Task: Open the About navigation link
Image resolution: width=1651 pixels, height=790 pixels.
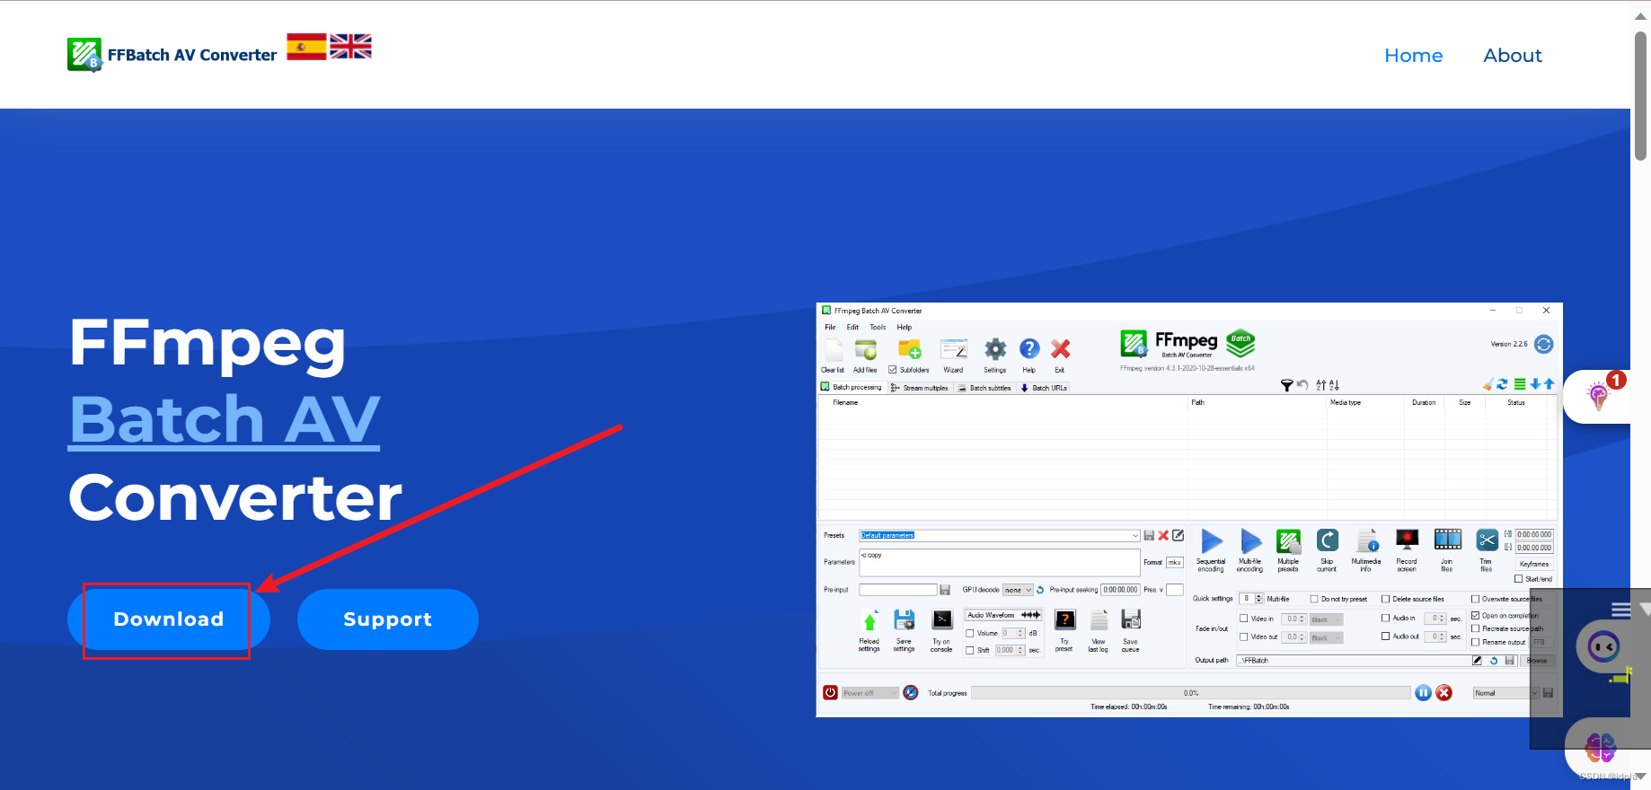Action: (x=1513, y=56)
